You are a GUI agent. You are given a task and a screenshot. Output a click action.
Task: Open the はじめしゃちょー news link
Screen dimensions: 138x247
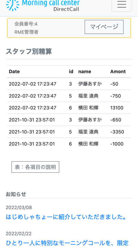[66, 217]
